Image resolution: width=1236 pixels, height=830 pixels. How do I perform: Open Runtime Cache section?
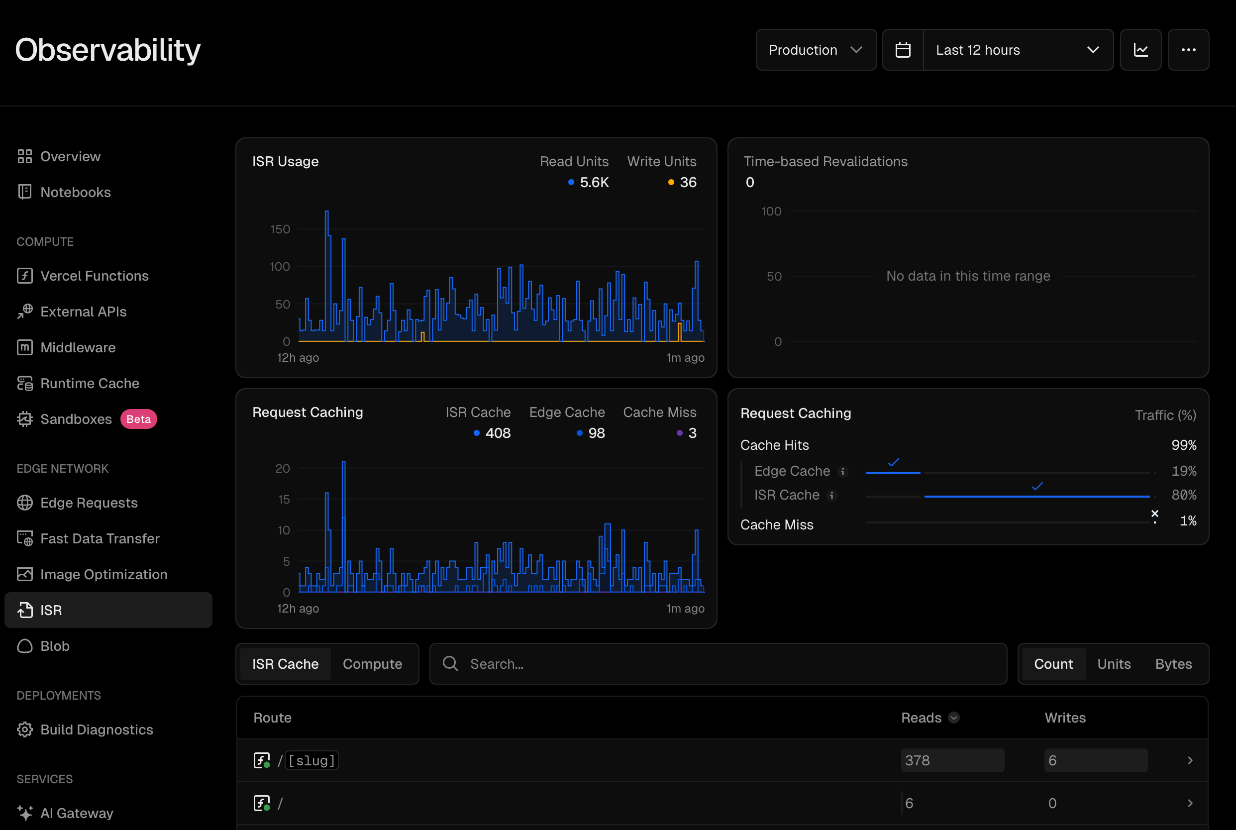point(90,383)
